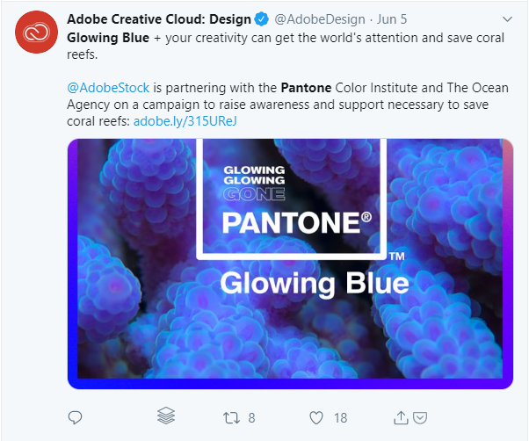Click the retweet count 8
This screenshot has width=529, height=441.
click(x=252, y=417)
